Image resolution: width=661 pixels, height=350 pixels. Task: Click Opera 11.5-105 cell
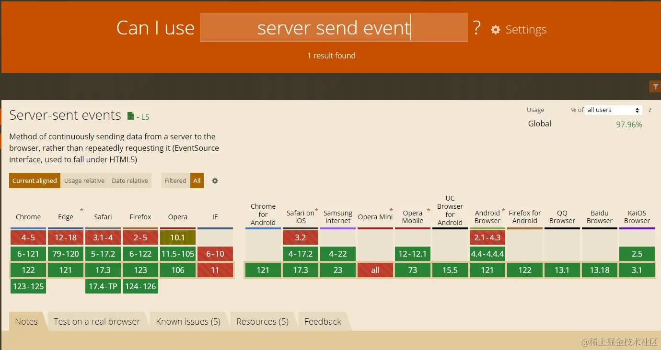[178, 254]
